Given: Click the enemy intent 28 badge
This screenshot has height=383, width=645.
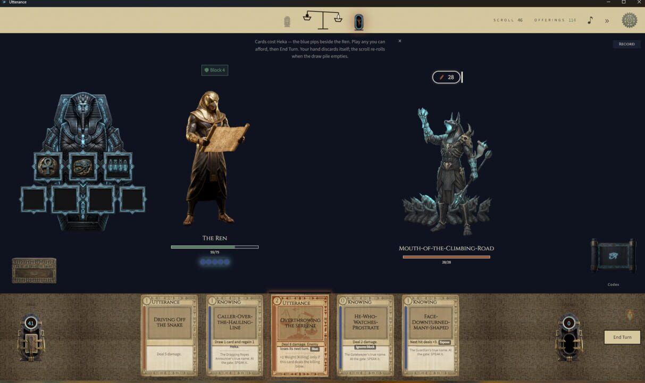Looking at the screenshot, I should (x=446, y=77).
